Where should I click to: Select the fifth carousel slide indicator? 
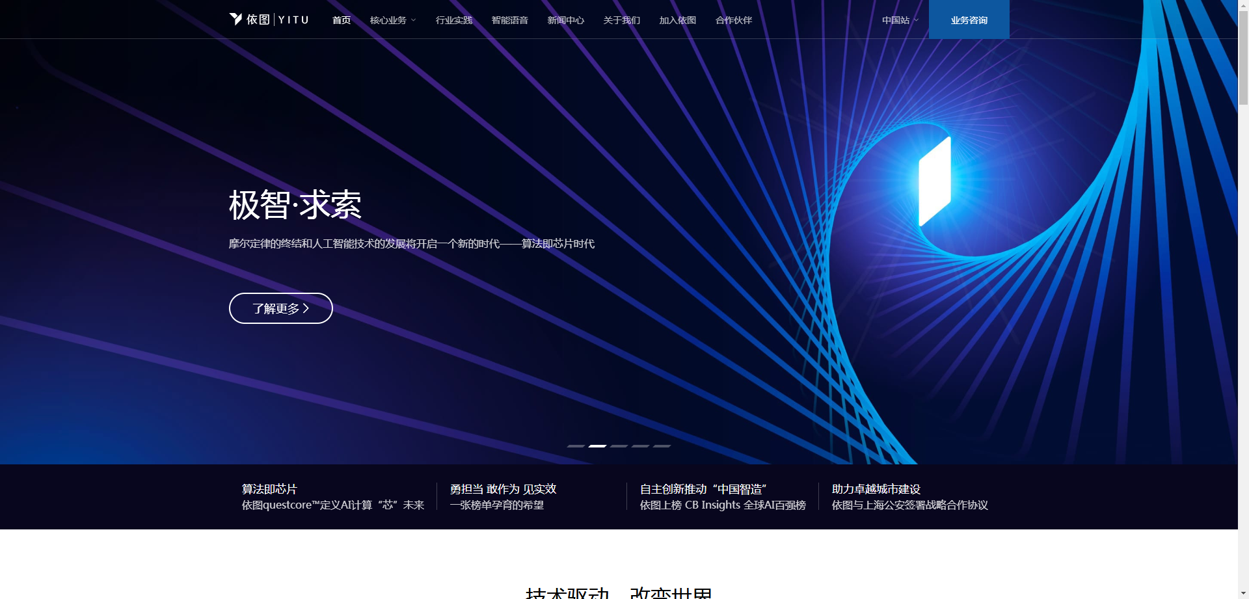click(x=662, y=446)
